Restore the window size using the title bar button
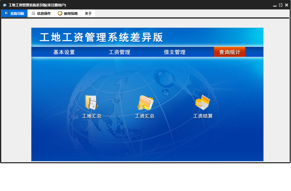The image size is (291, 191). pyautogui.click(x=281, y=5)
